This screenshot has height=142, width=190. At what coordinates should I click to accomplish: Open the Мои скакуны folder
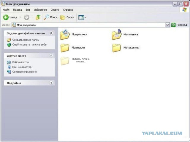(117, 48)
